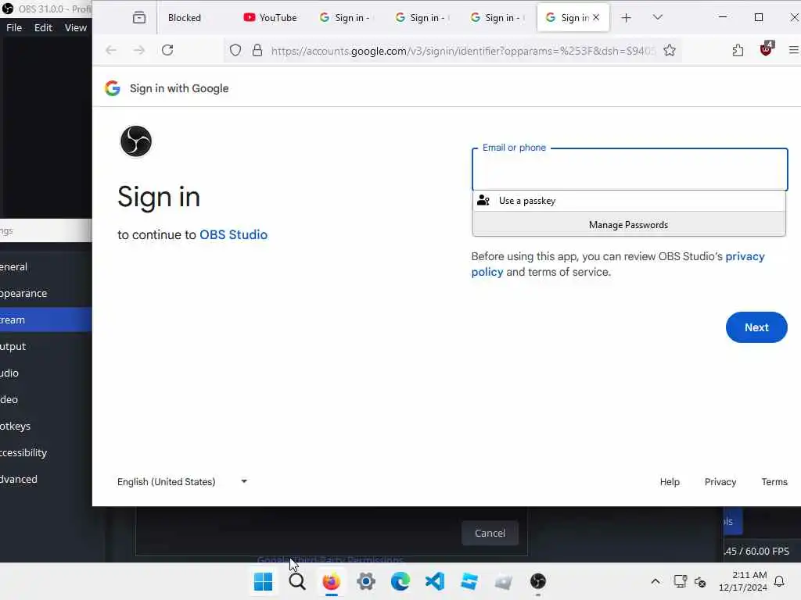Click the OBS app icon in title bar
The width and height of the screenshot is (801, 600).
pos(8,9)
